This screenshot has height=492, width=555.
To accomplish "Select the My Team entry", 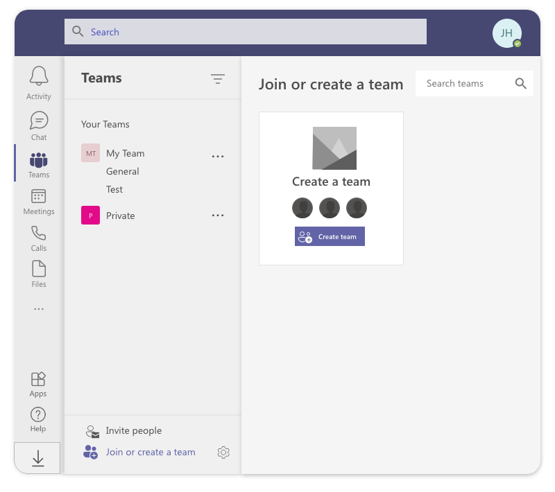I will [x=126, y=153].
